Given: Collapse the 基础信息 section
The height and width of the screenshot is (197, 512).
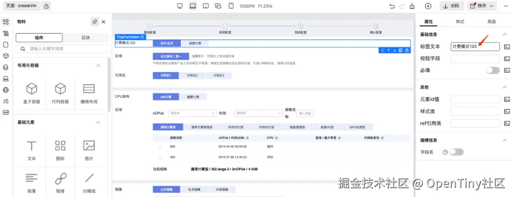Looking at the screenshot, I should pos(505,34).
